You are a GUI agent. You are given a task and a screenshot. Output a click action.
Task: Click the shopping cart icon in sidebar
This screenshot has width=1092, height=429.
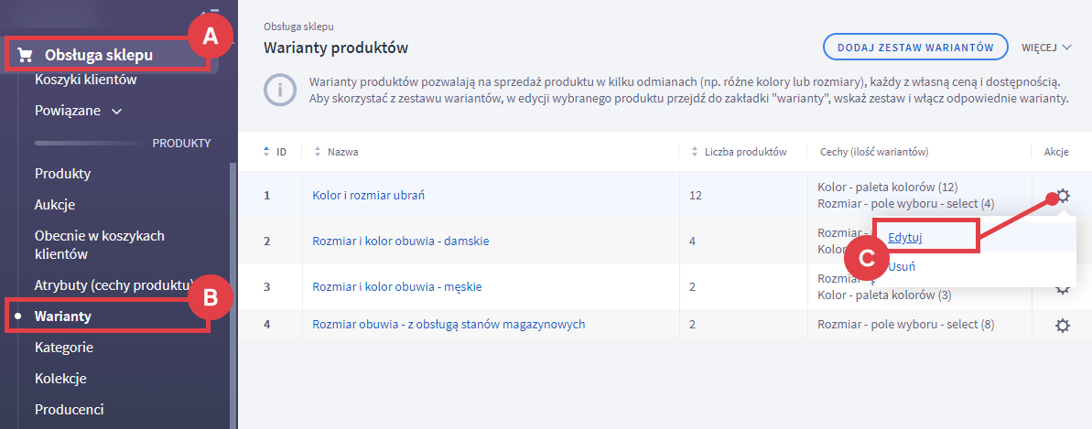(26, 55)
